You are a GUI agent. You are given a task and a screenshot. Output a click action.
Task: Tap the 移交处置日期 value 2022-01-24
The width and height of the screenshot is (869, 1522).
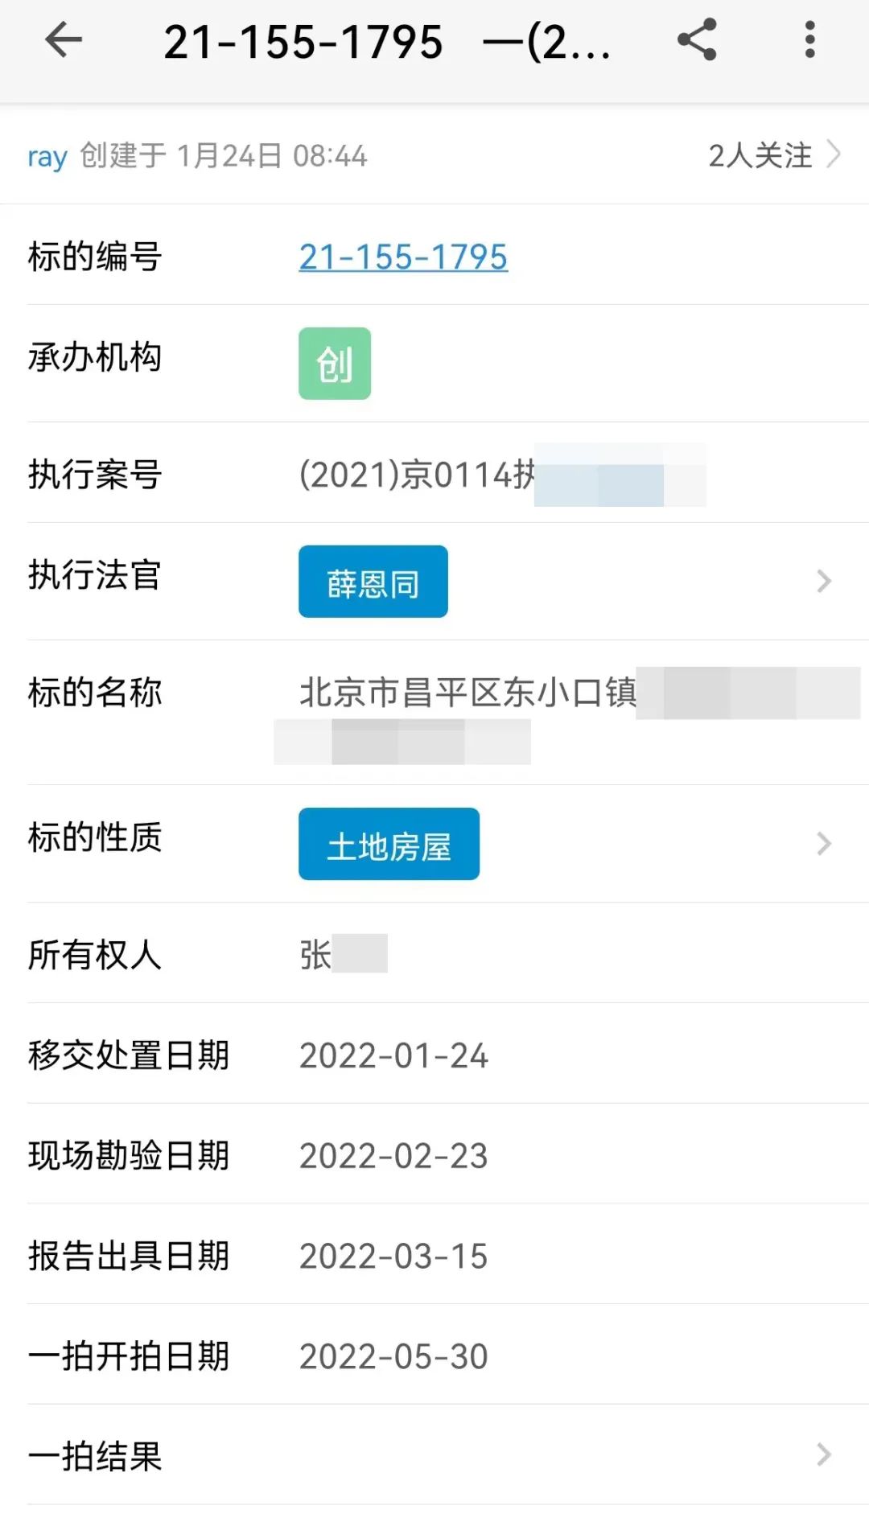(393, 1055)
